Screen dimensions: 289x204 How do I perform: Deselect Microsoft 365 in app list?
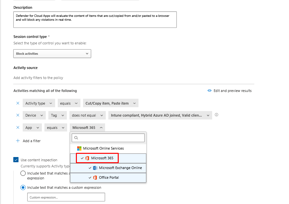coord(108,158)
